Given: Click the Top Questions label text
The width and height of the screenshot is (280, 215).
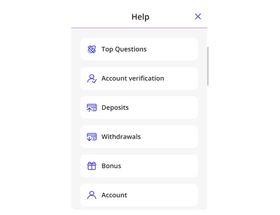Looking at the screenshot, I should click(124, 49).
